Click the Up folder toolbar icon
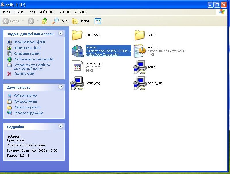This screenshot has height=174, width=230. (x=45, y=21)
